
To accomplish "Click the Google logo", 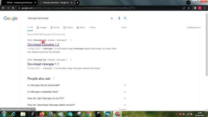I will (x=10, y=18).
